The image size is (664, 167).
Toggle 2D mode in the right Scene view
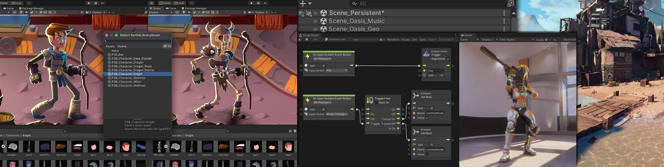pyautogui.click(x=177, y=12)
